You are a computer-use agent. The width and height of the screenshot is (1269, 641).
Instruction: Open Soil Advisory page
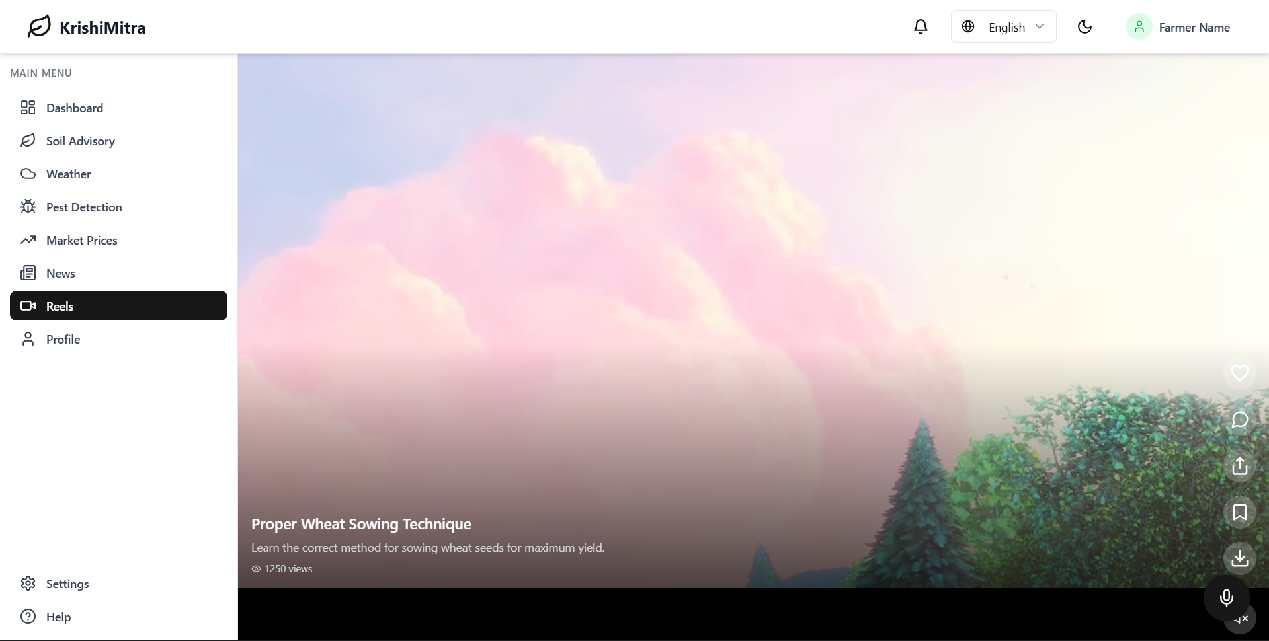80,141
